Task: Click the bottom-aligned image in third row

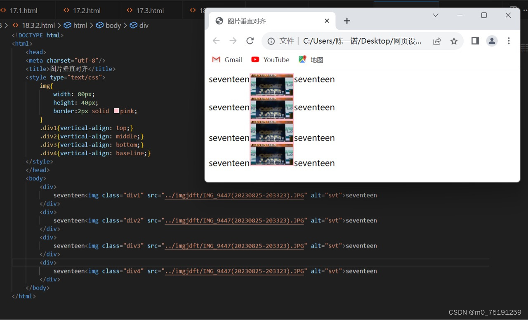Action: tap(272, 131)
